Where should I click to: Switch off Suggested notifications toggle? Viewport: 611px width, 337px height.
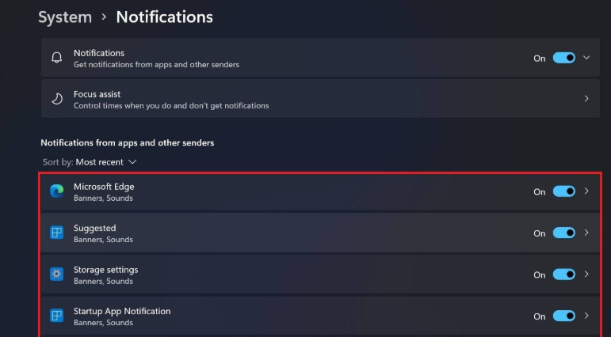(563, 233)
